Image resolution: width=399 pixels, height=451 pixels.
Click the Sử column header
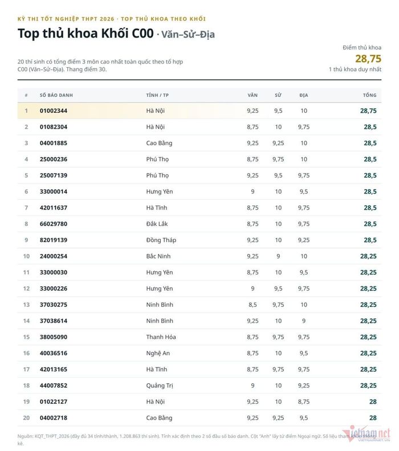point(278,95)
